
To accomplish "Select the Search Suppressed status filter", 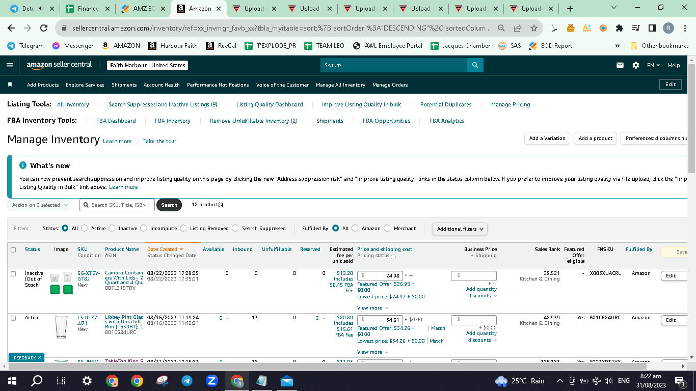I will [235, 229].
